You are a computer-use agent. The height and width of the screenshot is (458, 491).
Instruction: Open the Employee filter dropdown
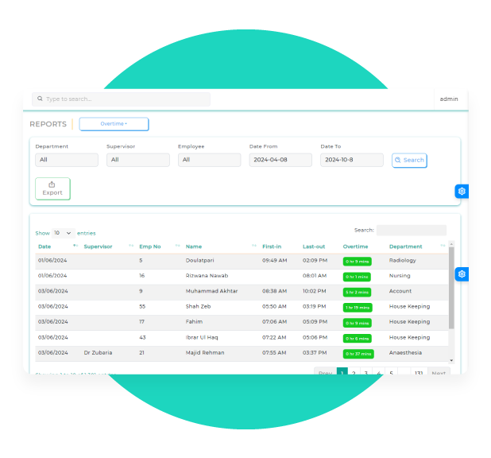[209, 160]
